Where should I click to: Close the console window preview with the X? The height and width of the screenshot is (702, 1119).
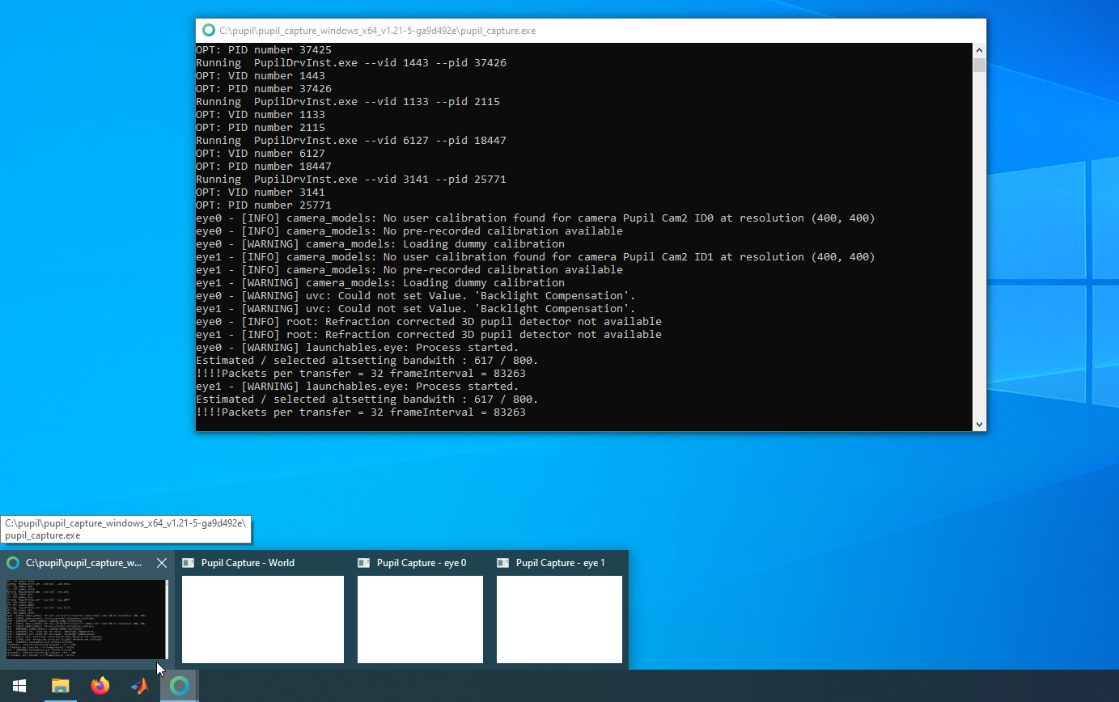(162, 563)
